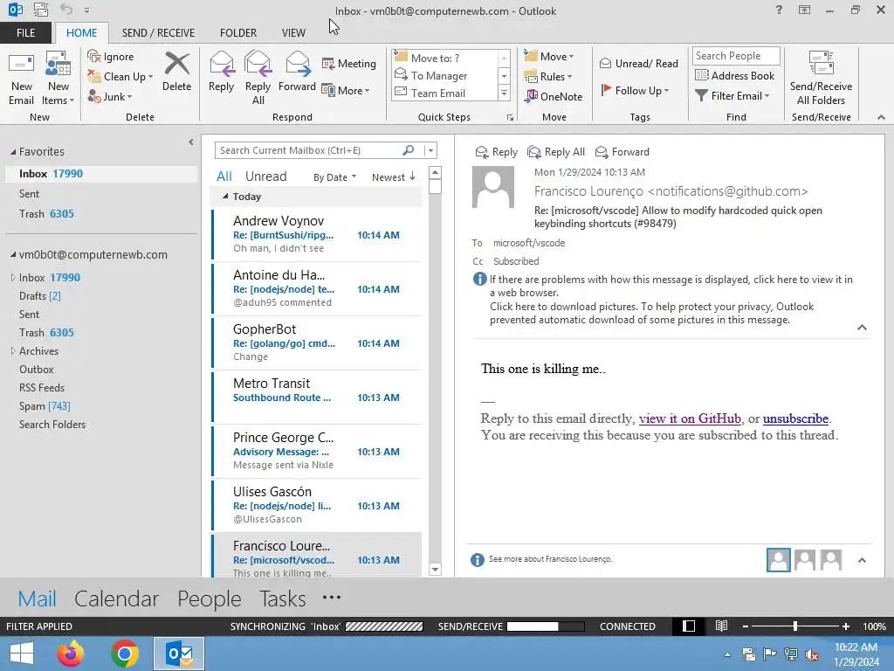Collapse the folder pane

pyautogui.click(x=191, y=142)
